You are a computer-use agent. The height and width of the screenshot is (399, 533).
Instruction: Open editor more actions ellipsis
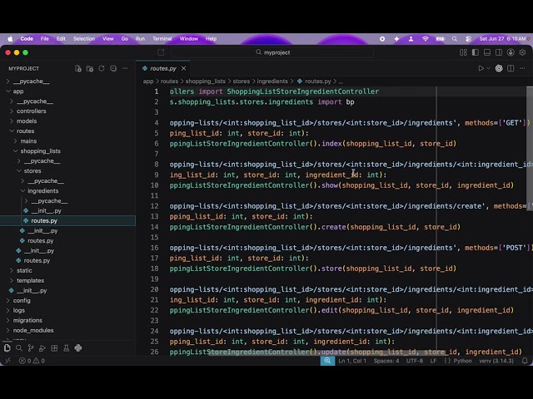[x=522, y=68]
